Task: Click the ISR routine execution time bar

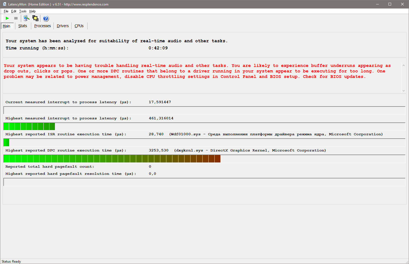Action: [6, 142]
